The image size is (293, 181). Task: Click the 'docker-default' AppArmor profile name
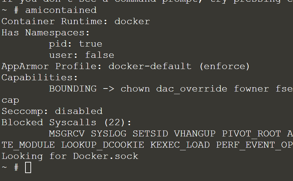click(x=150, y=66)
